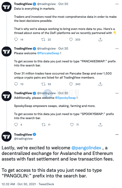The height and width of the screenshot is (188, 122).
Task: Open the @SpookySwap mention link
Action: (x=65, y=98)
